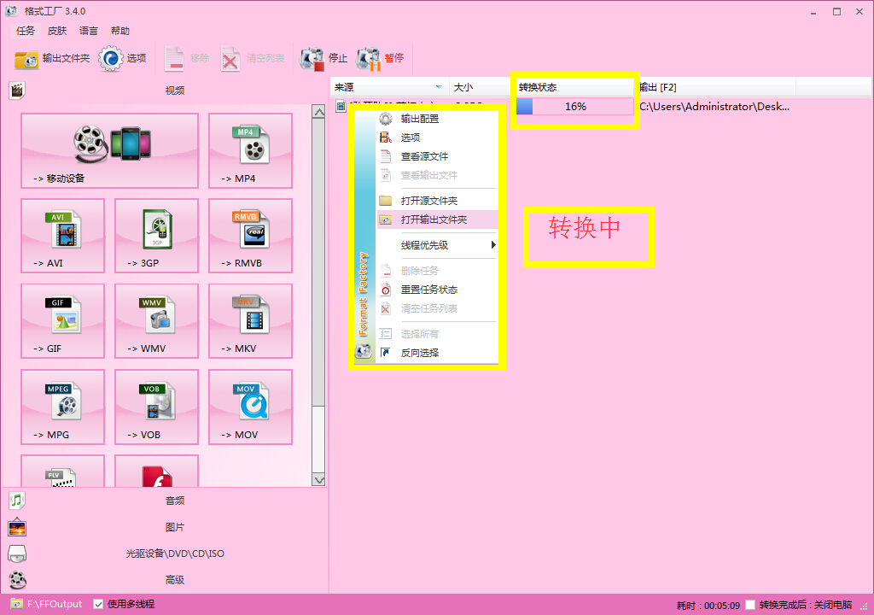This screenshot has width=874, height=615.
Task: Expand the 高级 advanced section
Action: (x=174, y=580)
